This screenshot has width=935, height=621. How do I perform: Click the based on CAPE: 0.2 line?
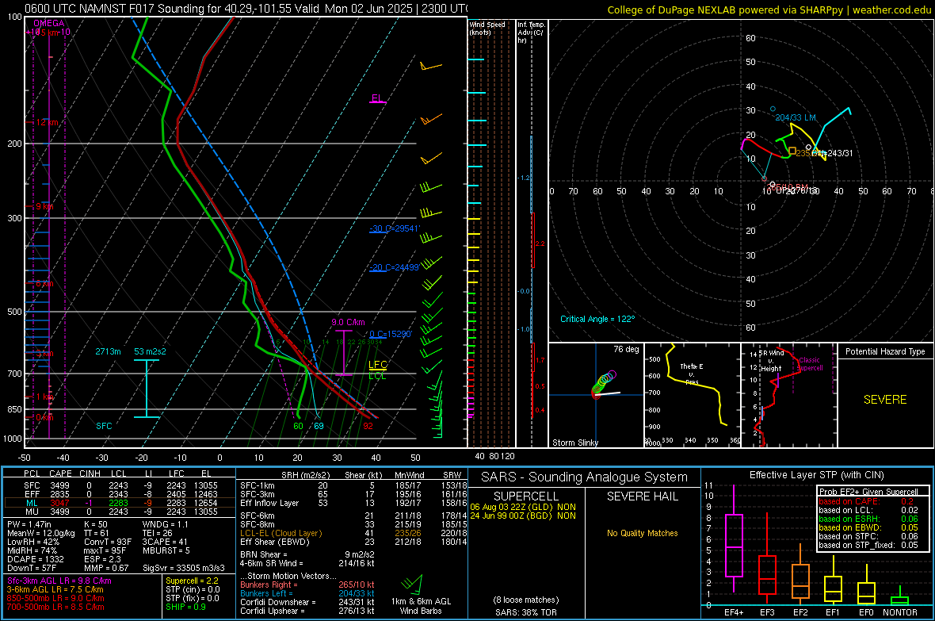point(868,501)
